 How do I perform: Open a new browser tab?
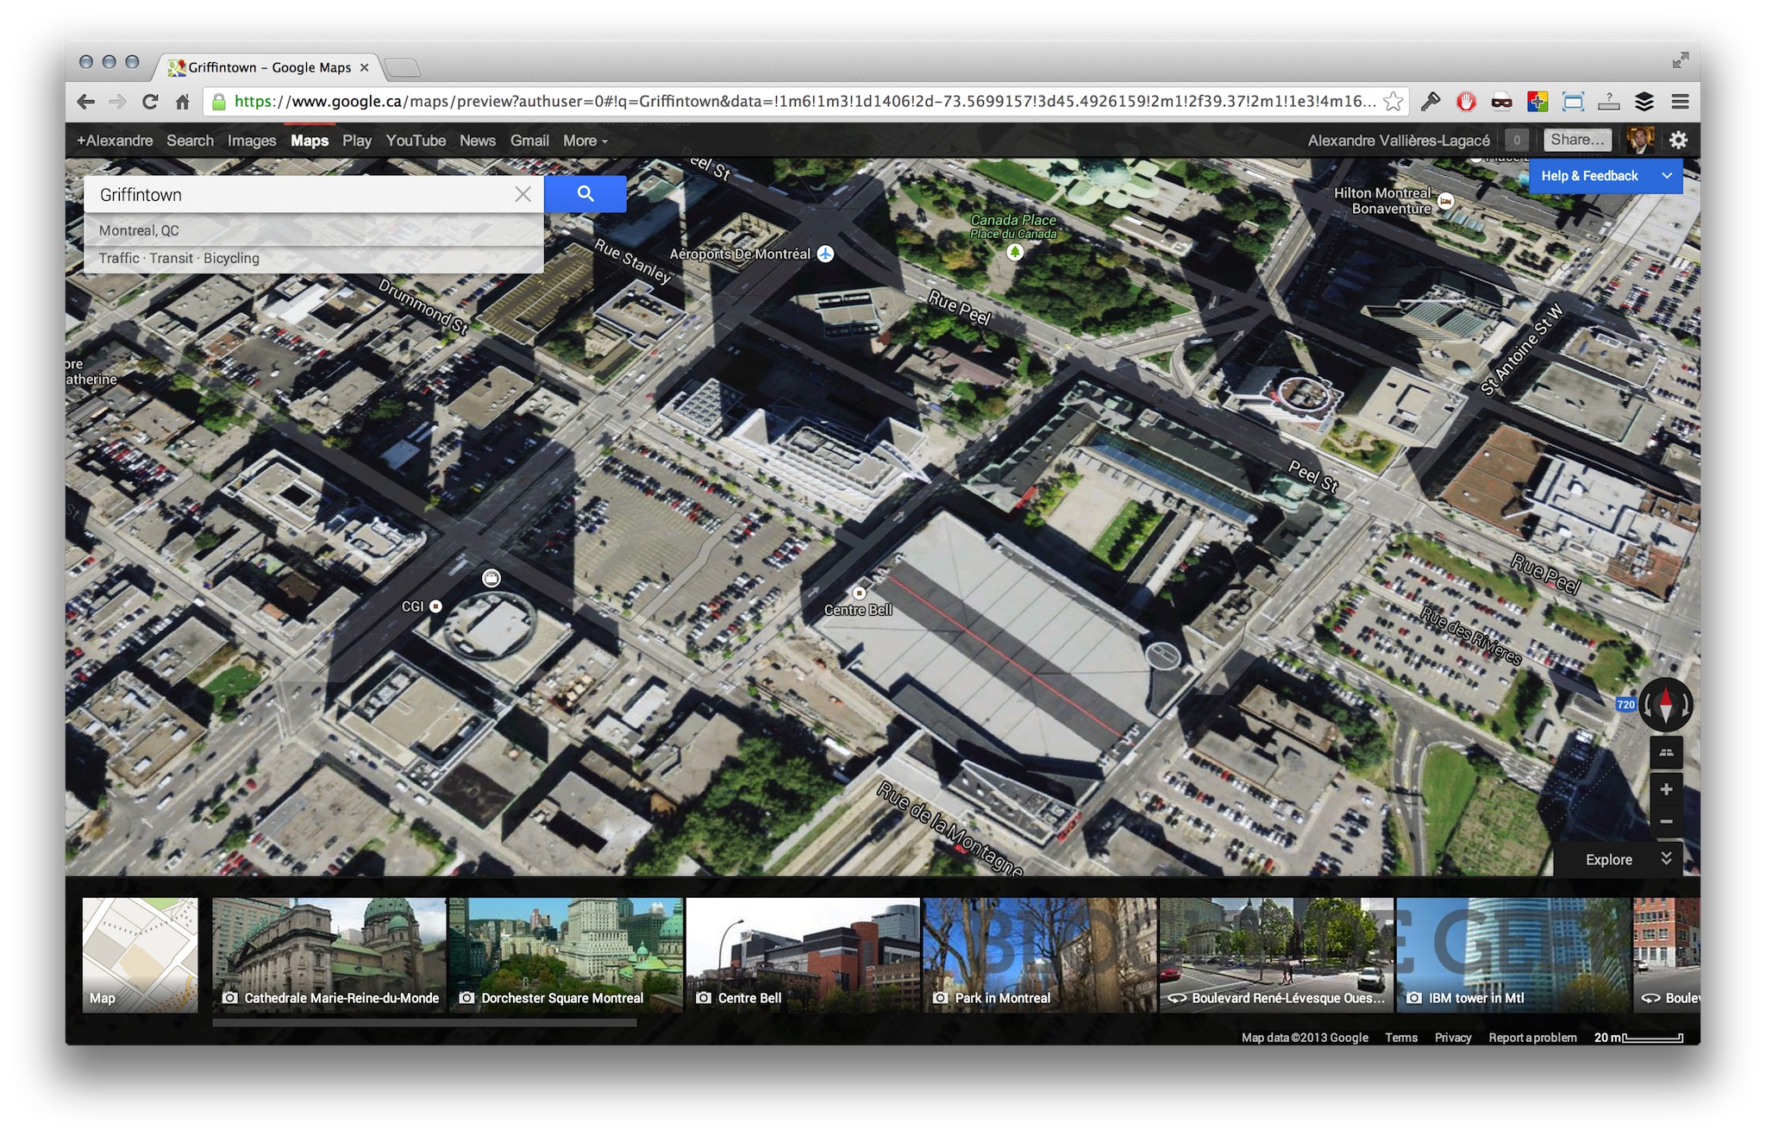pos(402,67)
